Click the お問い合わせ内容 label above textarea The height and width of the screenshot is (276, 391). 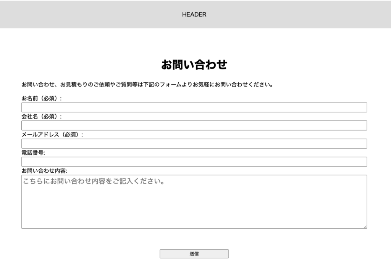pos(44,171)
